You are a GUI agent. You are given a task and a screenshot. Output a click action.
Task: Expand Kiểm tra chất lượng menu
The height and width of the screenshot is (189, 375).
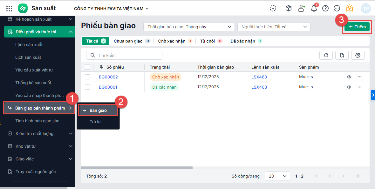point(71,133)
